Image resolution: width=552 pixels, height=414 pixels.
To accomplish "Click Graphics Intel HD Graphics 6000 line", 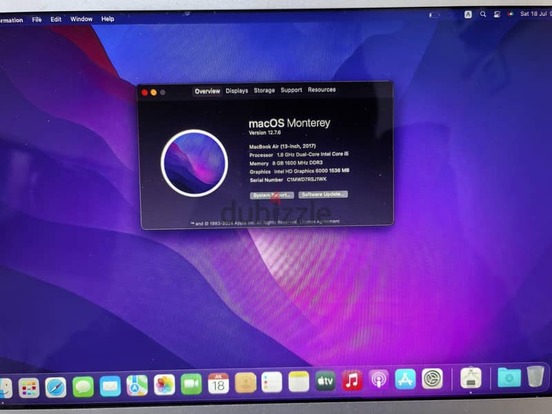I will pyautogui.click(x=299, y=171).
